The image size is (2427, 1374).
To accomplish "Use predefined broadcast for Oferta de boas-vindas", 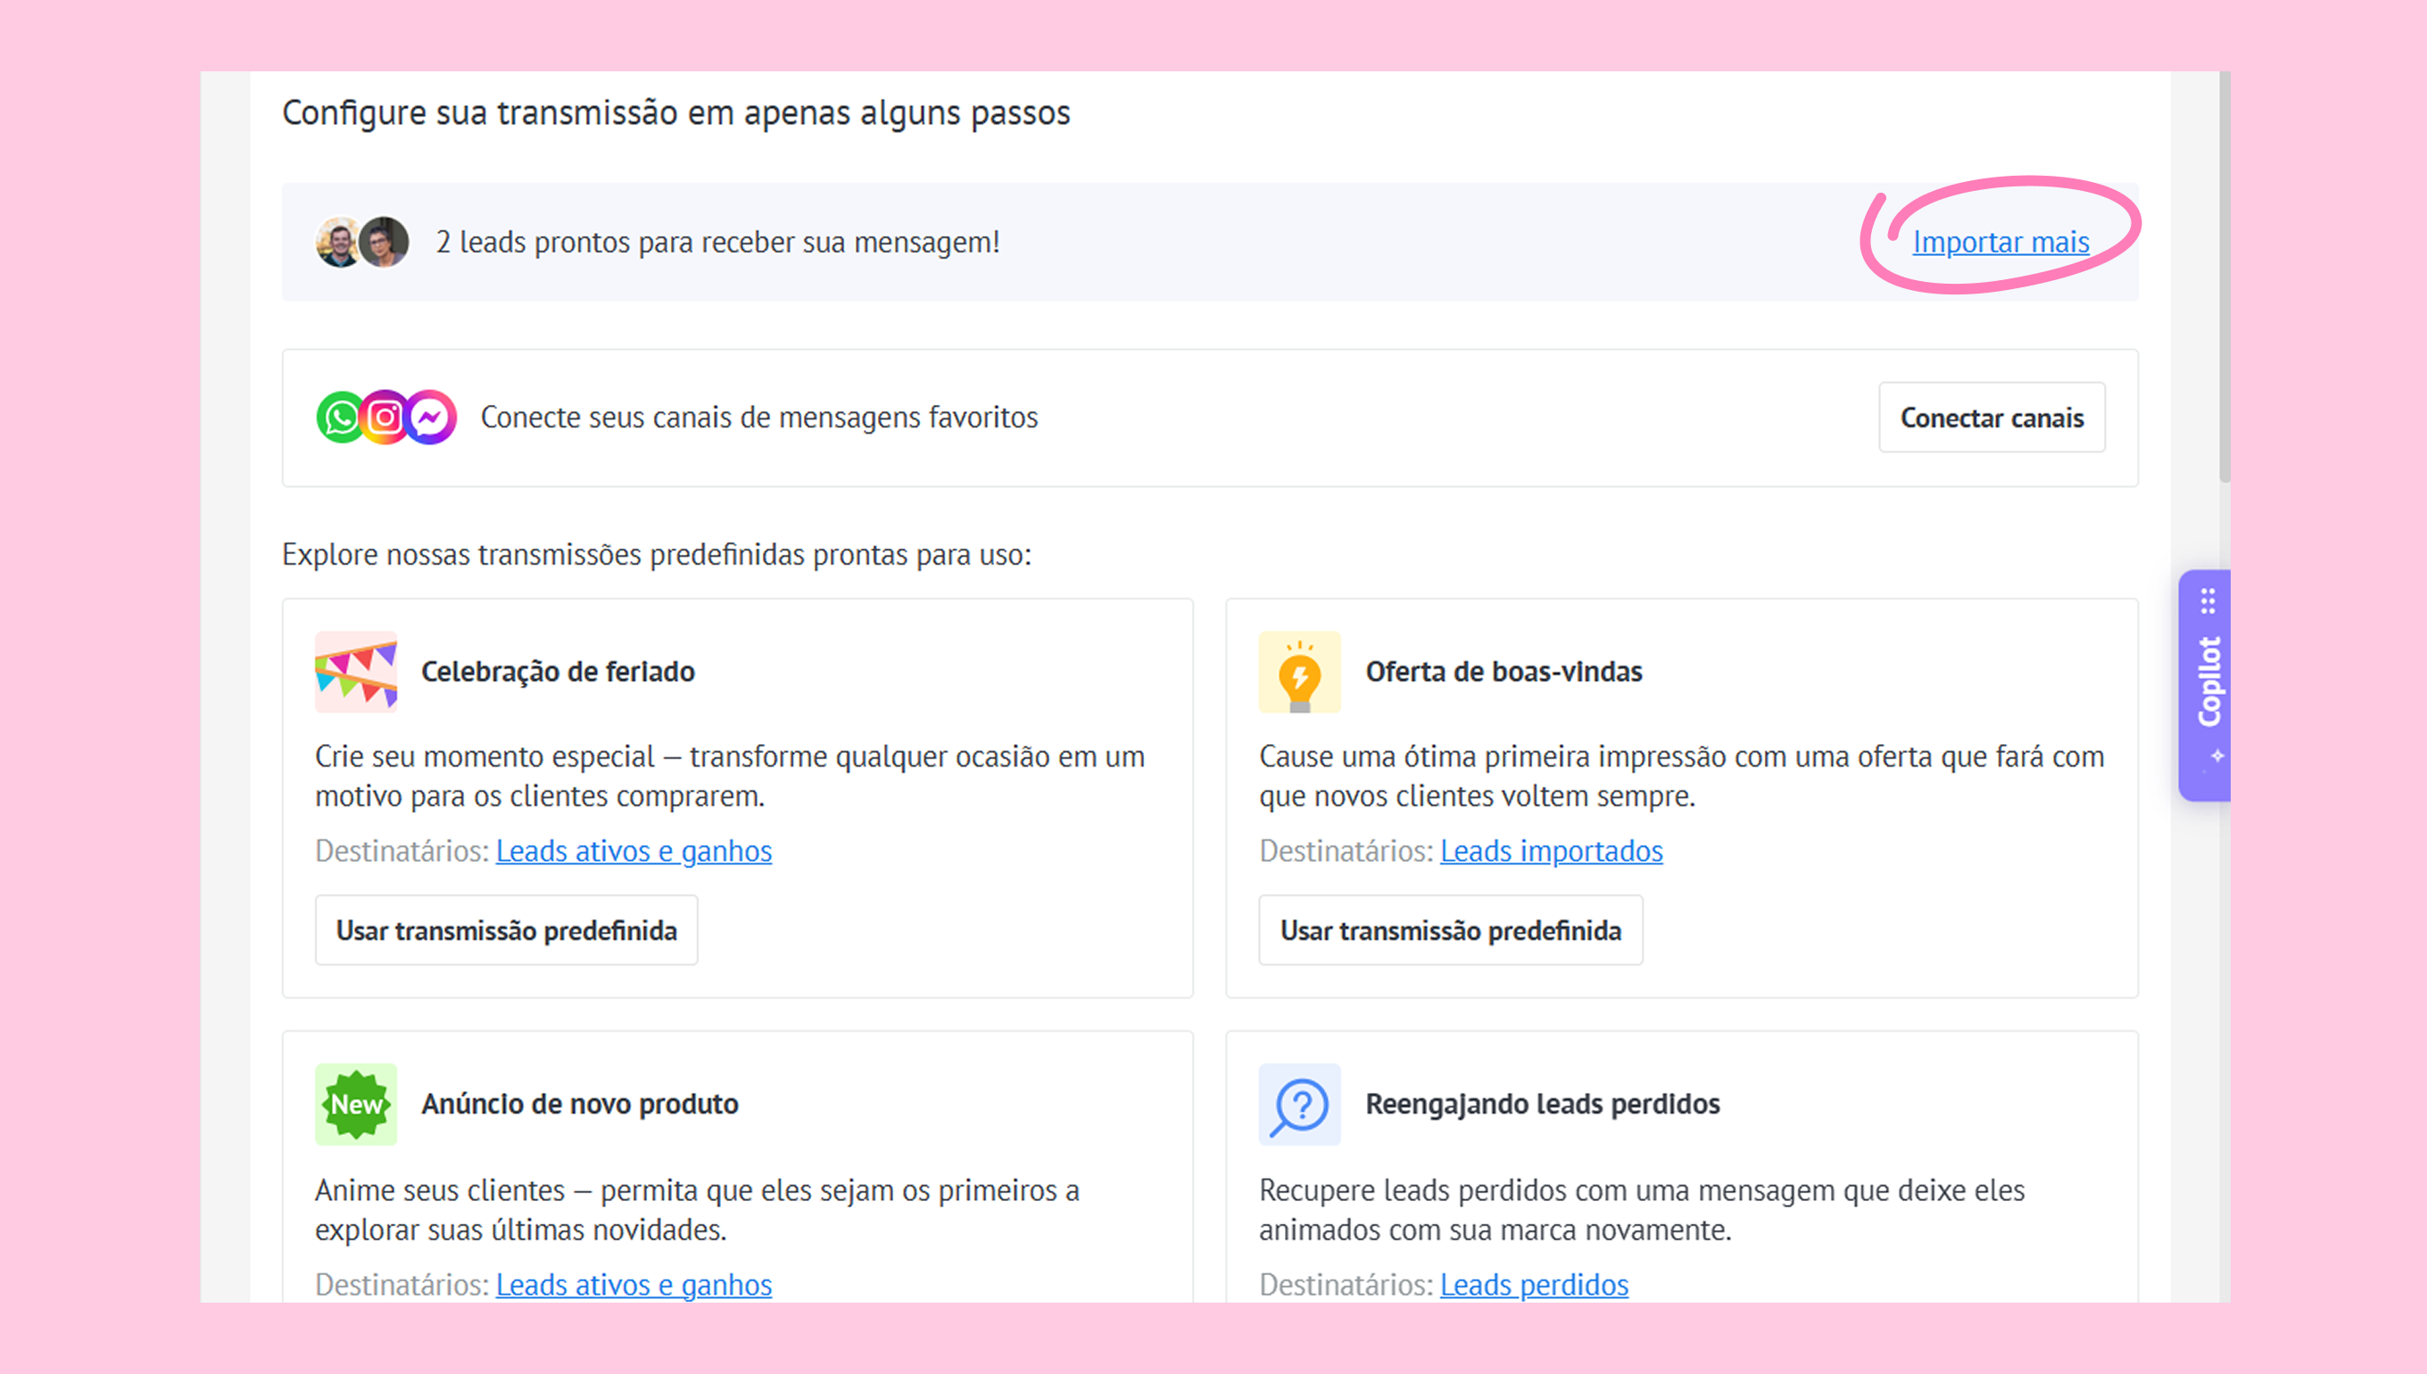I will tap(1450, 931).
